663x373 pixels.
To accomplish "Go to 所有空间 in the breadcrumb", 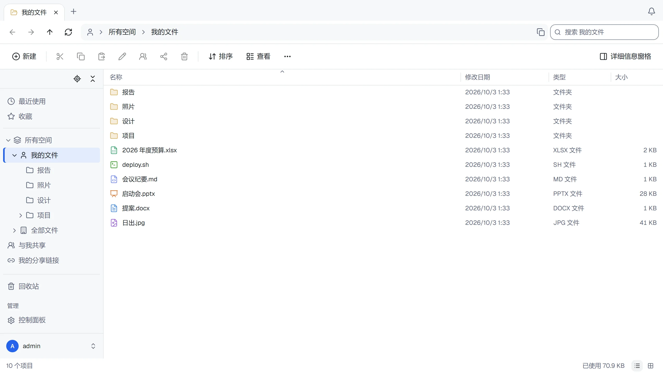I will tap(122, 32).
